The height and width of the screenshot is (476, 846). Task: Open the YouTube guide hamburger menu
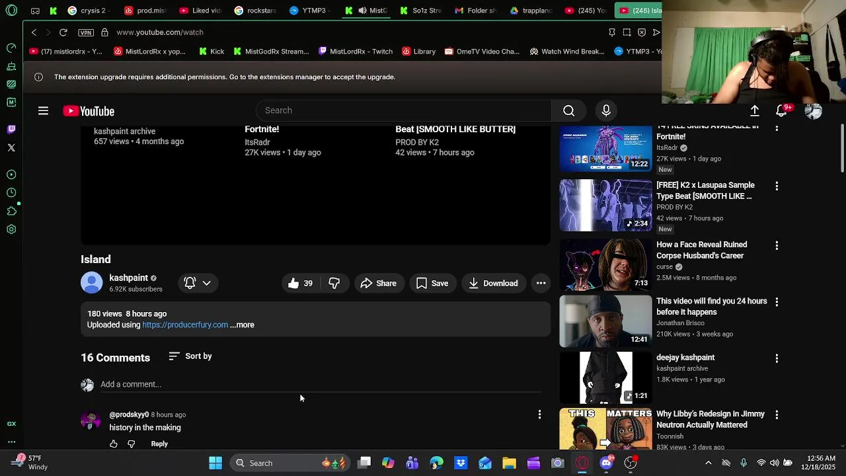tap(43, 111)
